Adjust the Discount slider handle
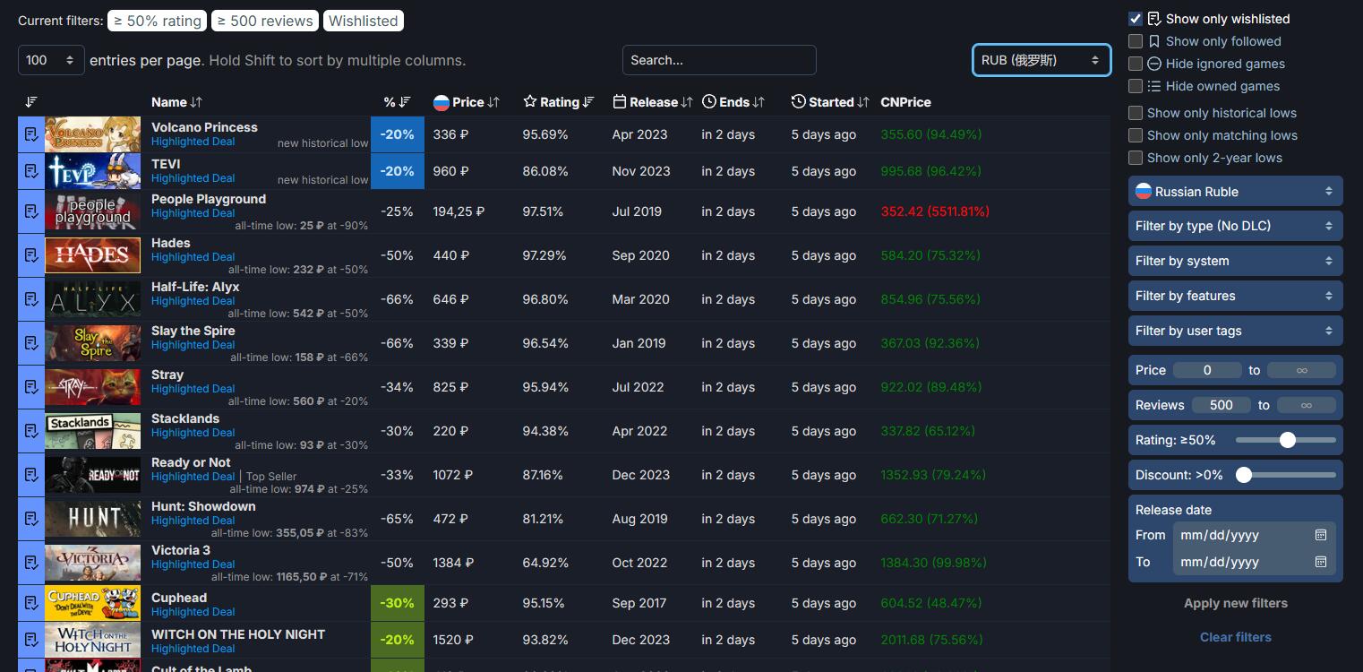Screen dimensions: 1363x672 (x=1244, y=475)
